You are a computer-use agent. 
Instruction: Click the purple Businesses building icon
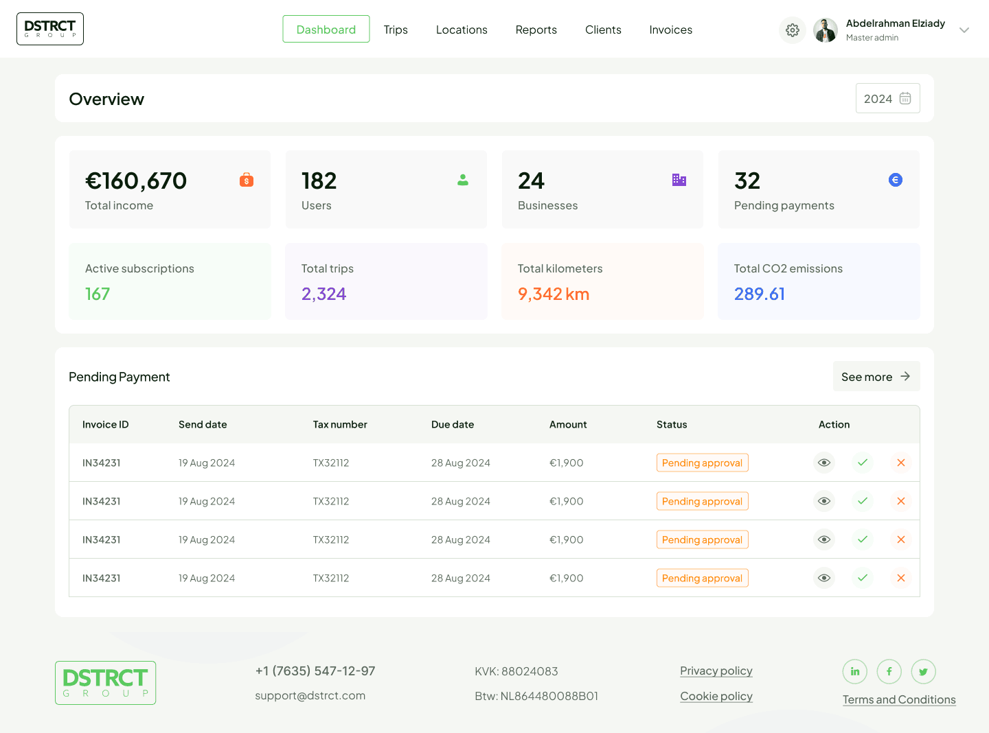coord(679,180)
